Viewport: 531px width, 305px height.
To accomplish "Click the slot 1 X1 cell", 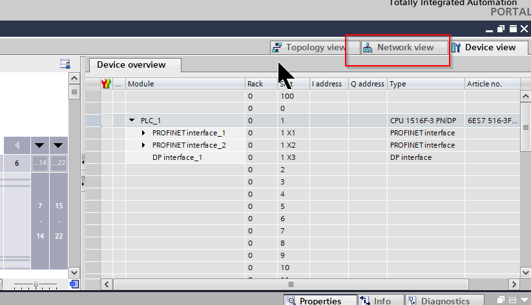I will [293, 133].
